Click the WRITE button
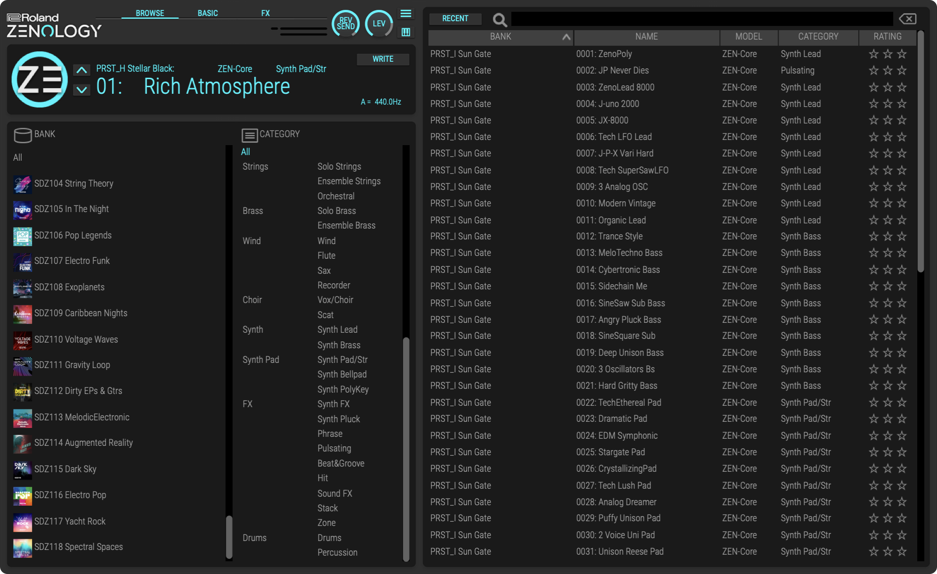Viewport: 937px width, 574px height. coord(383,59)
